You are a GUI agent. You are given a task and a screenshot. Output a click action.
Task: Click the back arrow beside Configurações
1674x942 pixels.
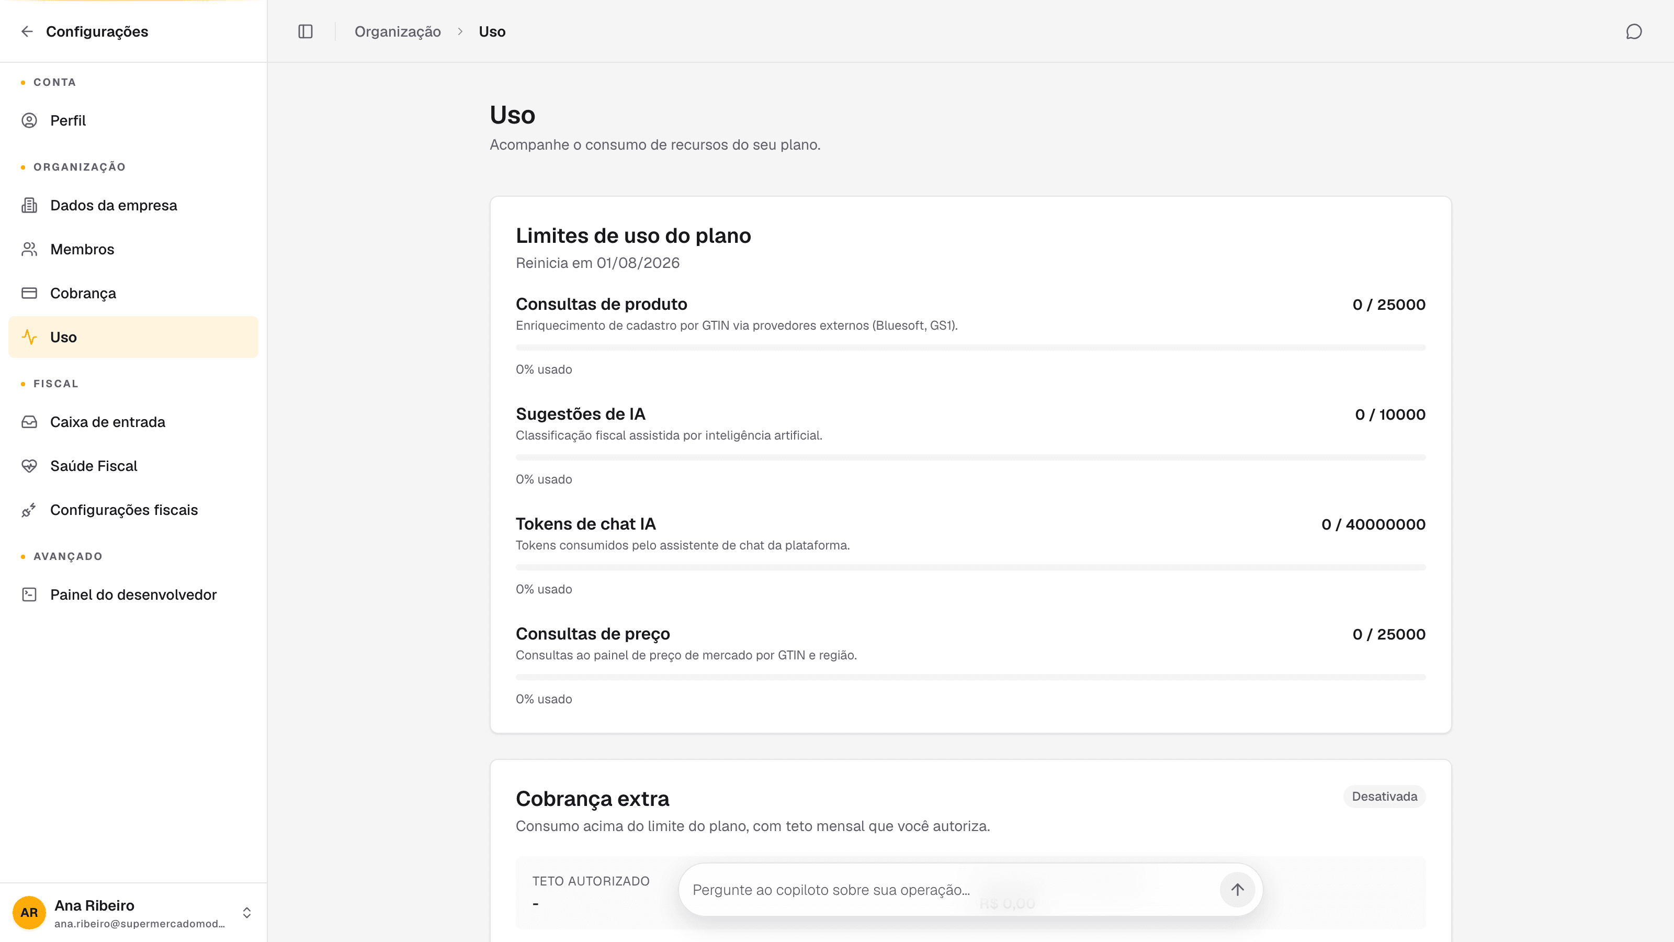click(x=27, y=31)
